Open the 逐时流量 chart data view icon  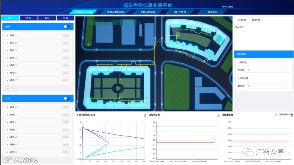click(x=292, y=116)
